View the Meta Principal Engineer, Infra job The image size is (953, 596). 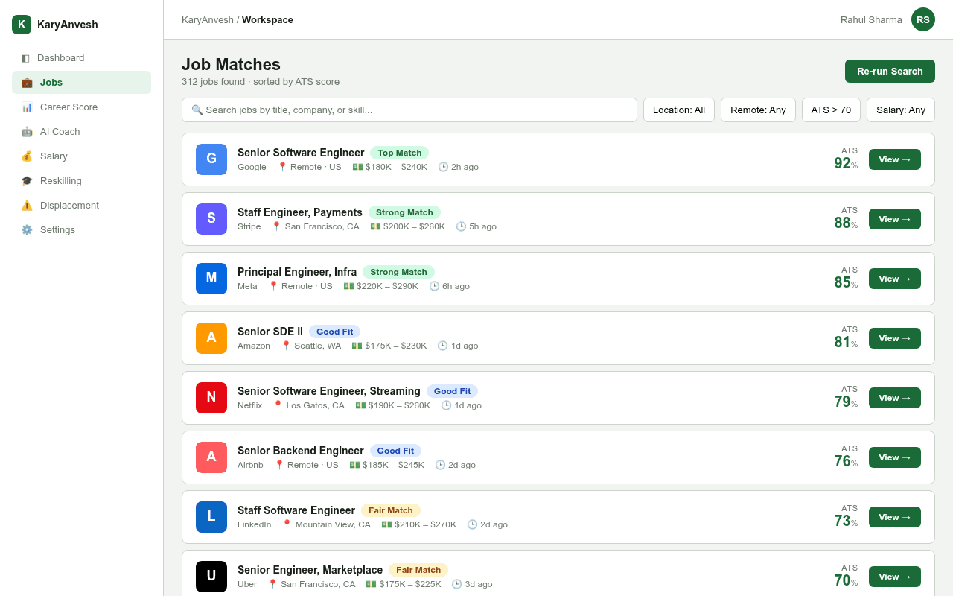point(895,279)
